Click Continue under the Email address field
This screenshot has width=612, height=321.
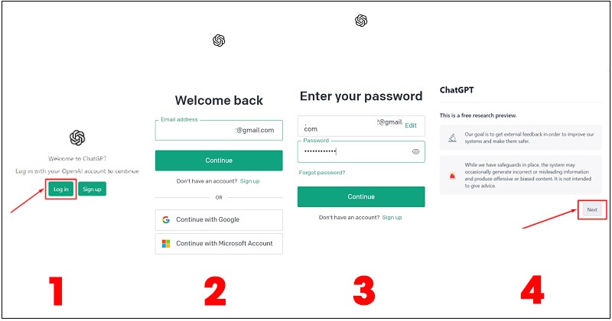pos(219,160)
